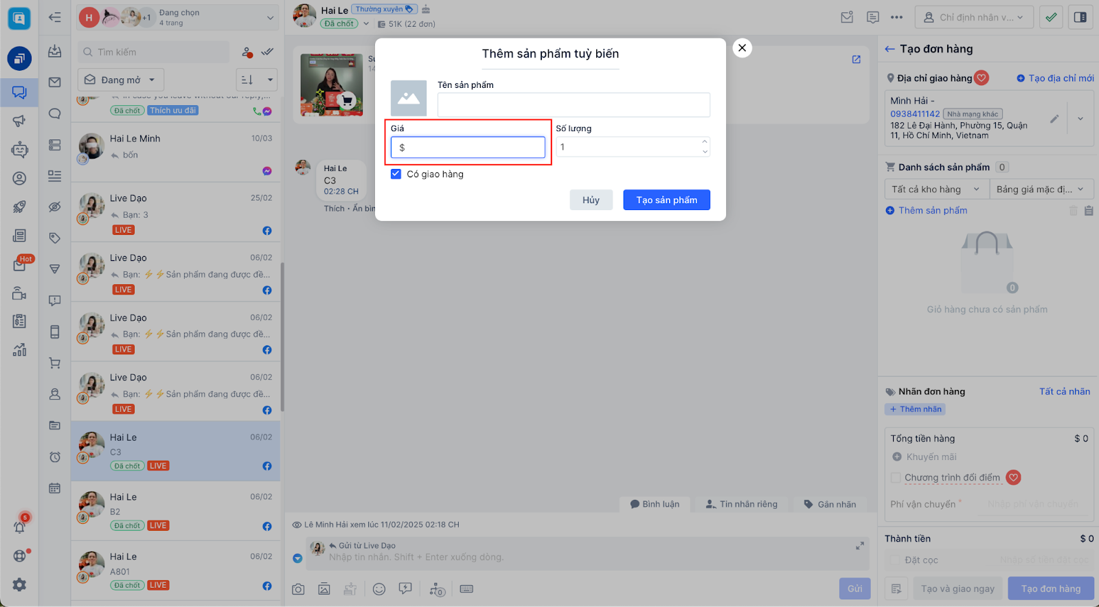
Task: Open the Hai Le B2 conversation
Action: [x=176, y=511]
